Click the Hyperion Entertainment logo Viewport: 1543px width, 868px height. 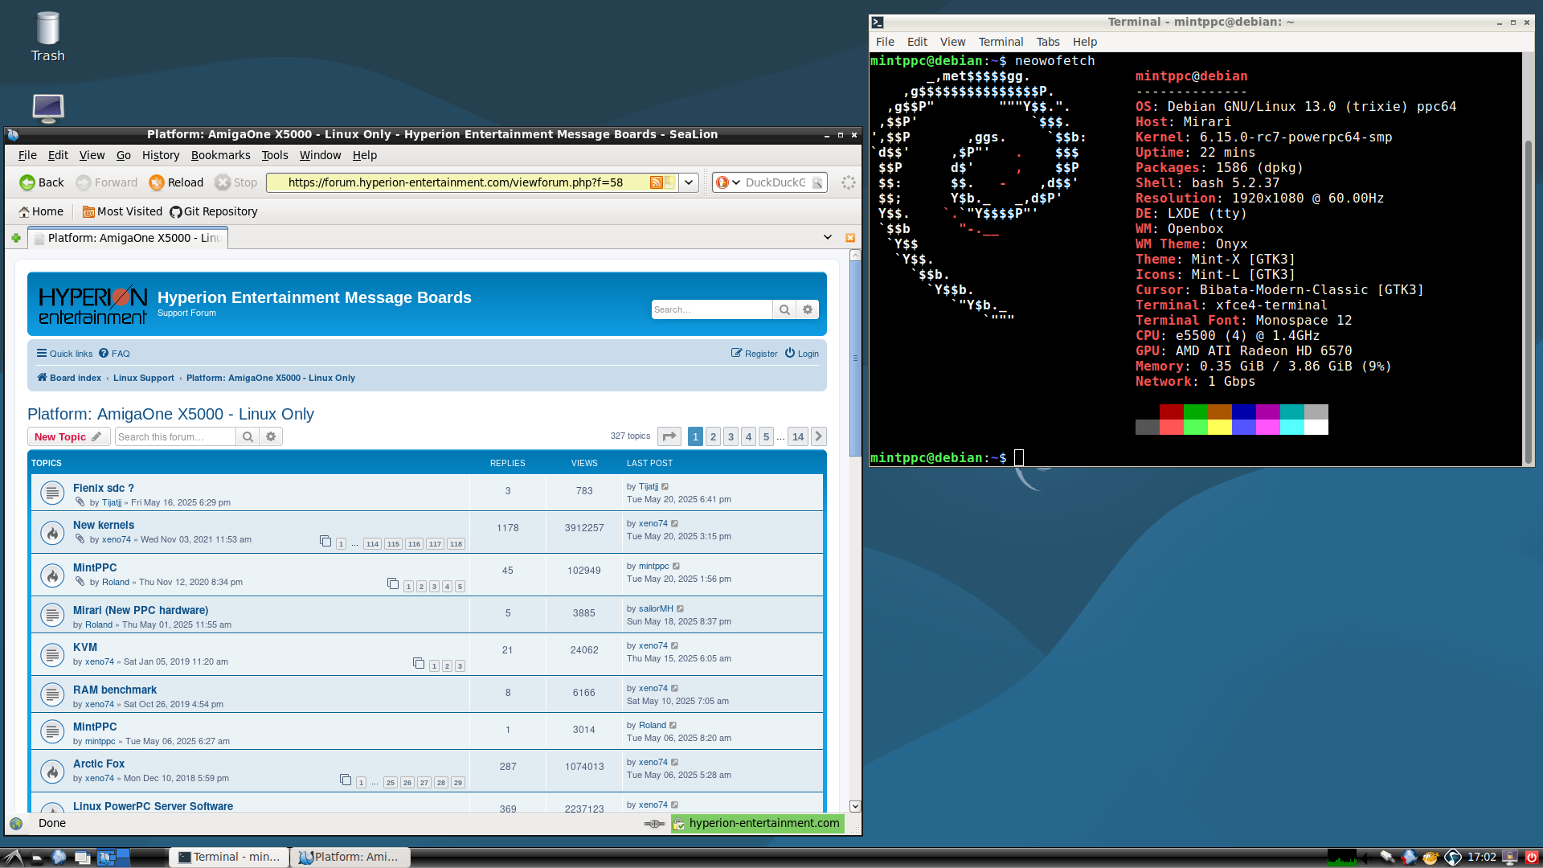(x=93, y=305)
